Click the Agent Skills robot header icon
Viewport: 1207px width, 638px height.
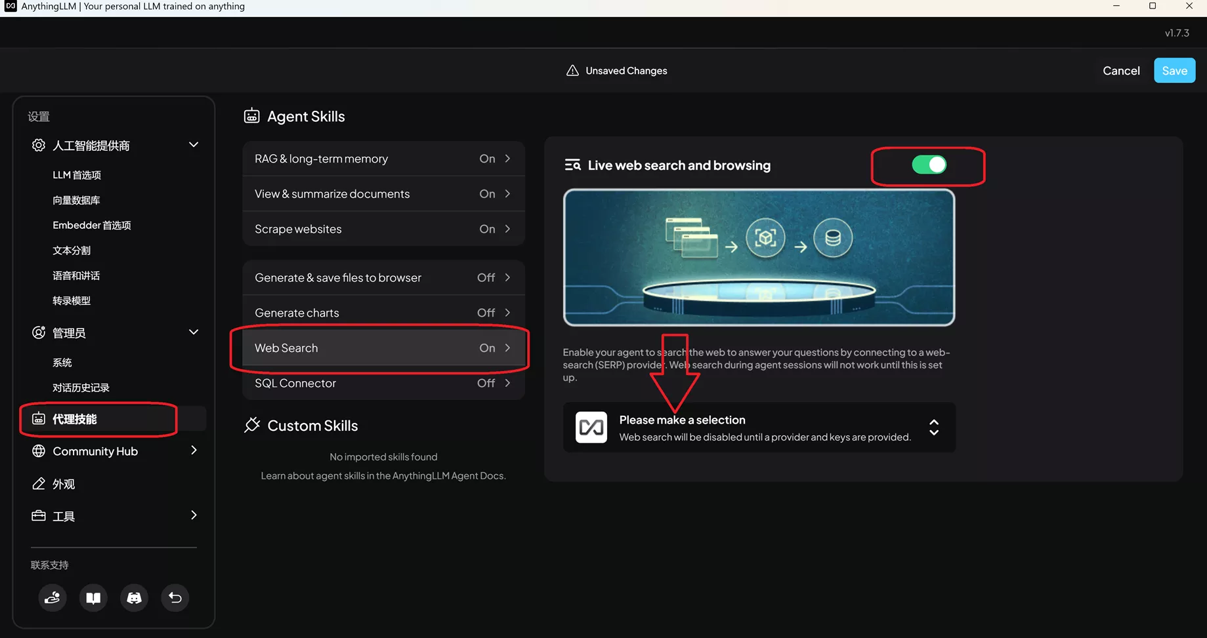coord(252,116)
